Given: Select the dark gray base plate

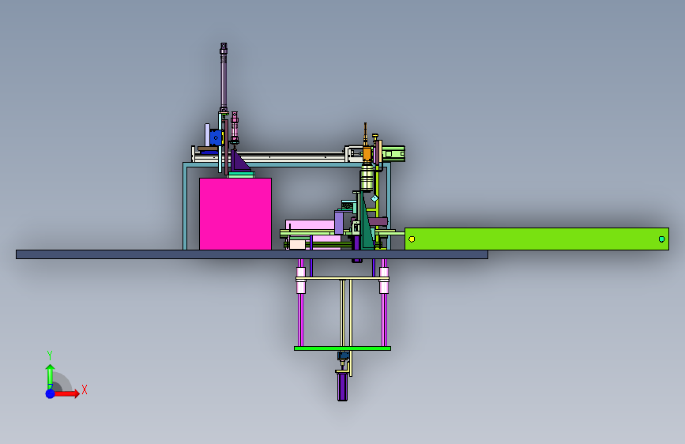Looking at the screenshot, I should point(252,254).
